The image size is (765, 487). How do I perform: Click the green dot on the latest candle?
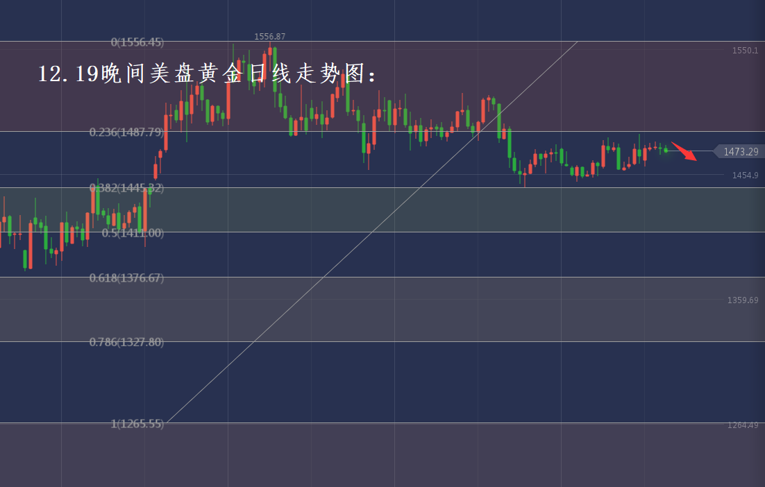click(x=666, y=150)
